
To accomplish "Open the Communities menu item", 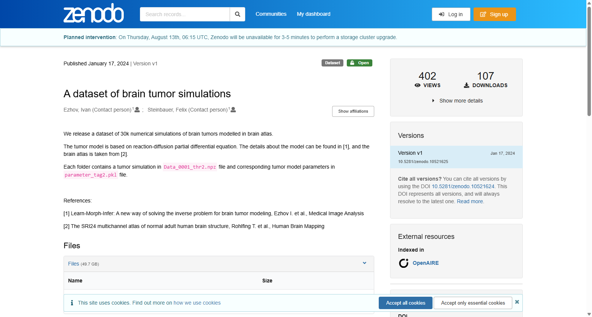I will tap(271, 14).
